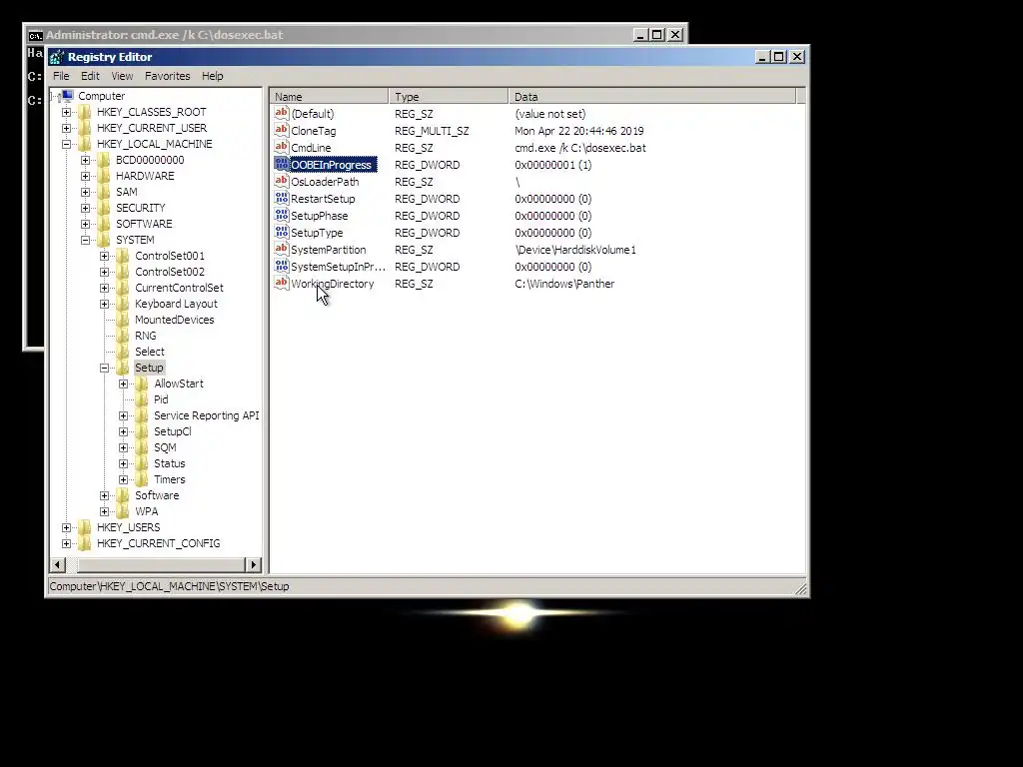Collapse the HKEY_LOCAL_MACHINE key
The width and height of the screenshot is (1023, 767).
coord(67,144)
